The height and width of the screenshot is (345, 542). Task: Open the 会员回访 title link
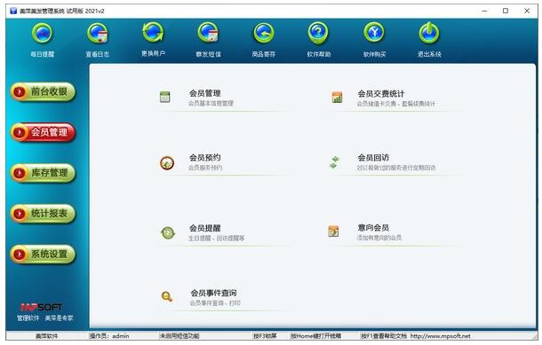coord(373,157)
